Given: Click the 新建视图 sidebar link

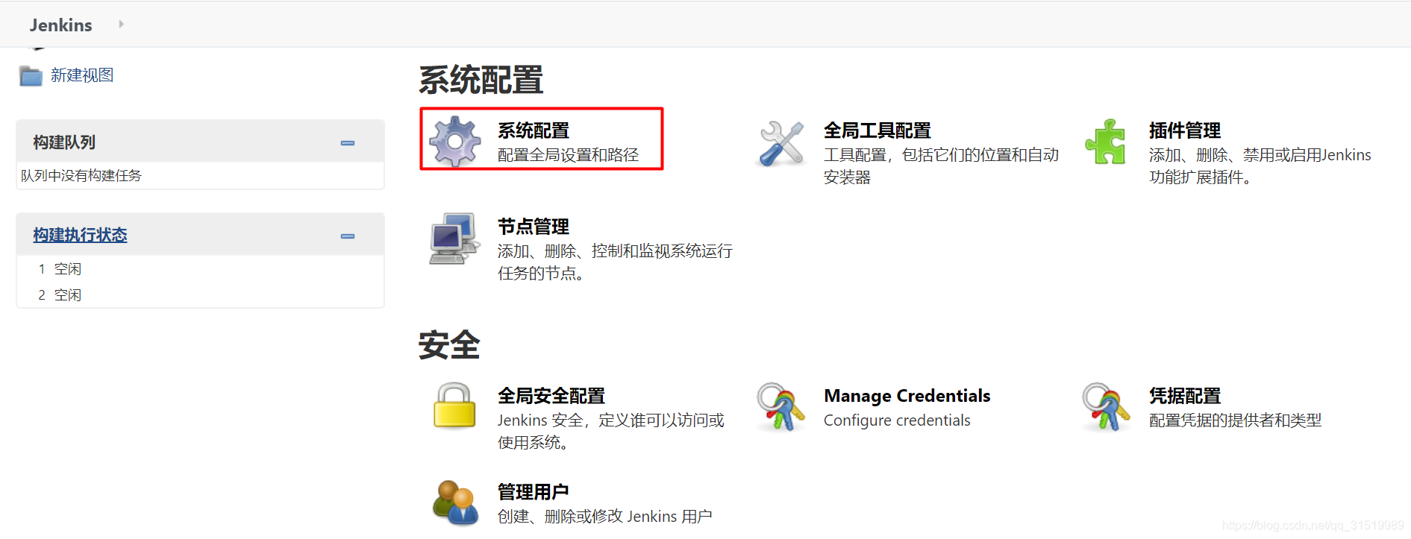Looking at the screenshot, I should (82, 75).
